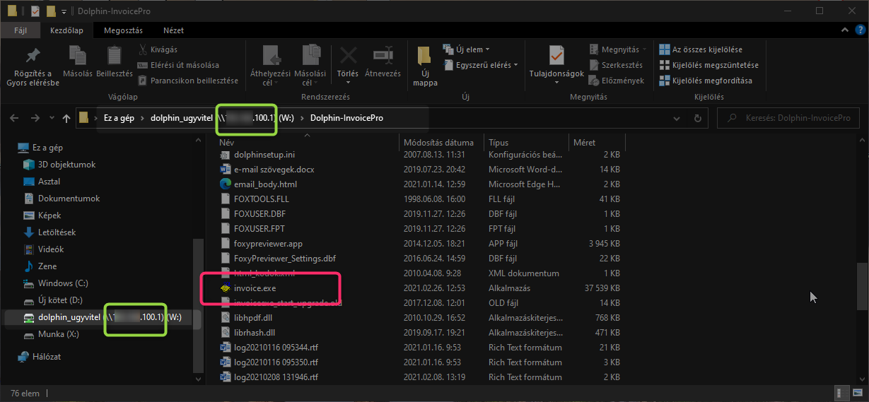Switch to the Kezdőlap tab
869x402 pixels.
[66, 30]
